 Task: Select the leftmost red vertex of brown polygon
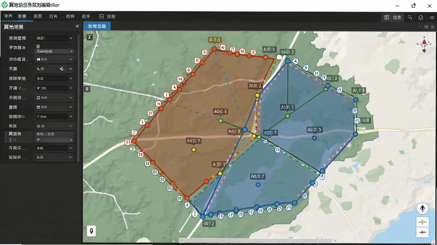pyautogui.click(x=134, y=141)
